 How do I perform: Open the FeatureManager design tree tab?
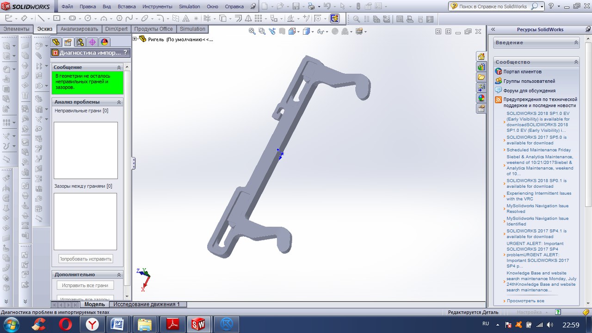point(56,42)
